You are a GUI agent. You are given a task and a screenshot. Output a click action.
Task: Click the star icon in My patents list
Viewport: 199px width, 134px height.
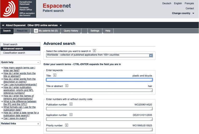(36, 31)
